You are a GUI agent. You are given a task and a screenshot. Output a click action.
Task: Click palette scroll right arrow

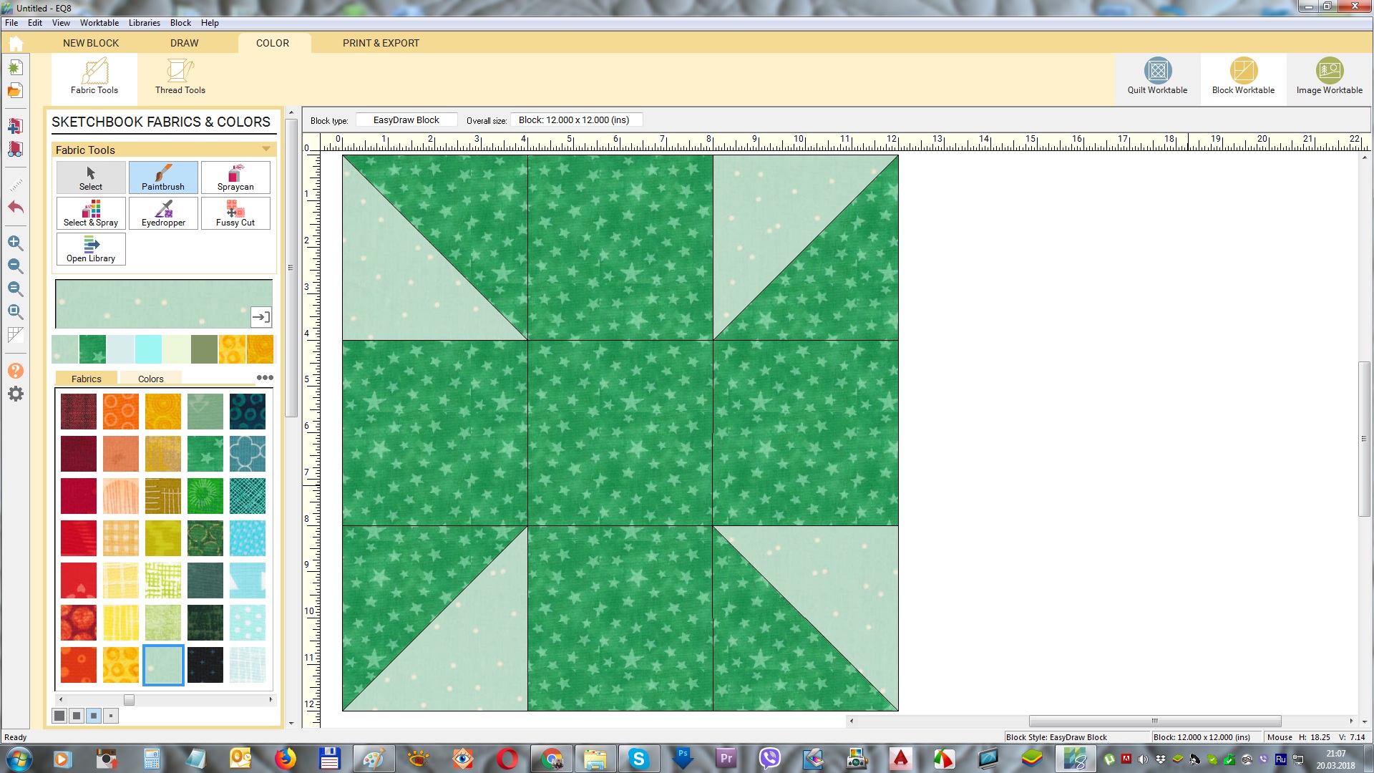pos(271,699)
